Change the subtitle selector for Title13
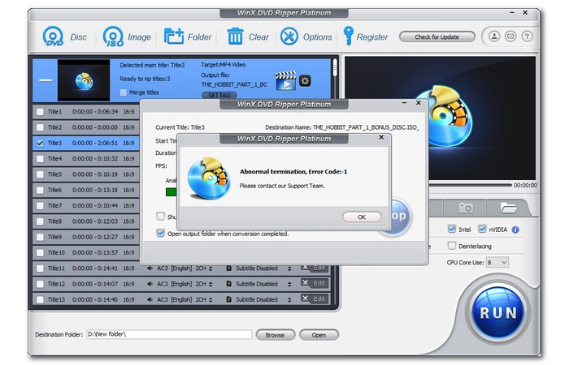569x365 pixels. (289, 299)
